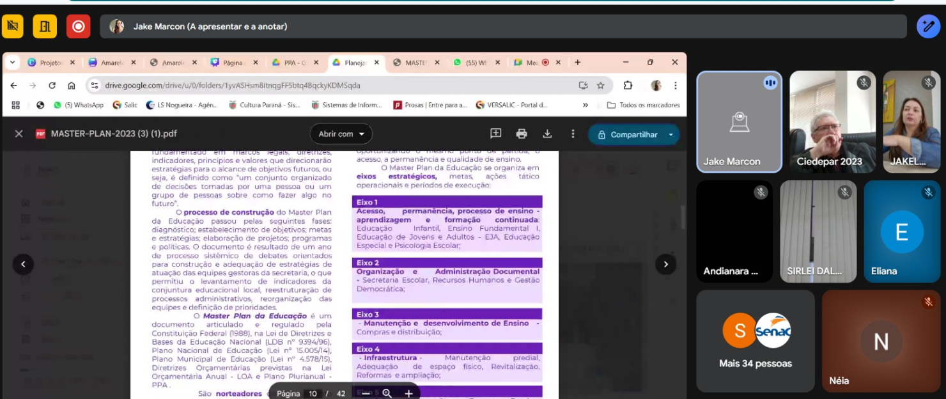
Task: Open the Cultura Paraná bookmark
Action: [x=264, y=105]
